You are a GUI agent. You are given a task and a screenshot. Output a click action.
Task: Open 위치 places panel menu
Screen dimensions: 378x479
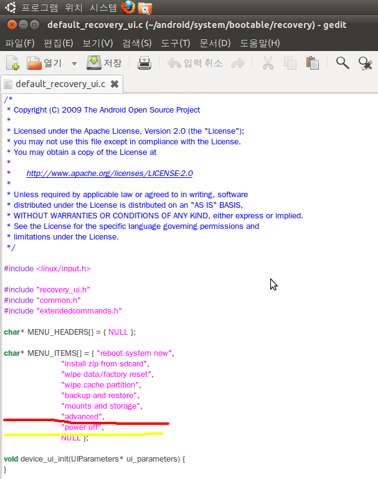coord(74,7)
